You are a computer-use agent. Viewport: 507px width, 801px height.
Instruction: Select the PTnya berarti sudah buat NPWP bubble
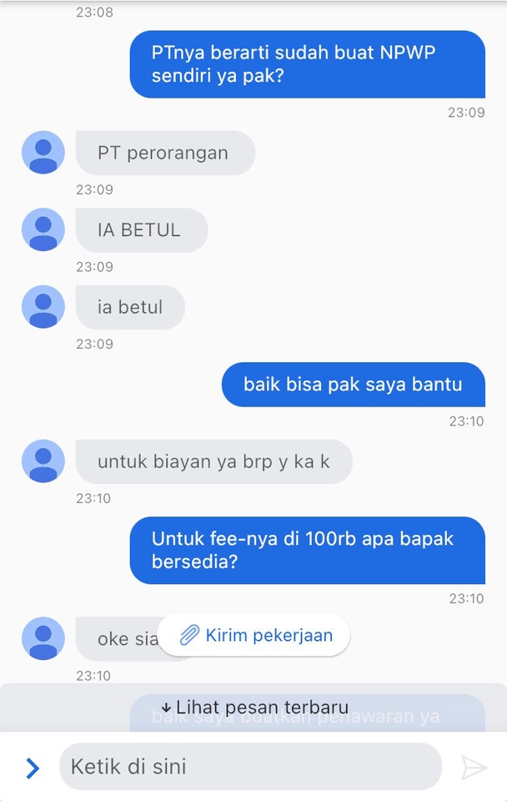tap(308, 64)
